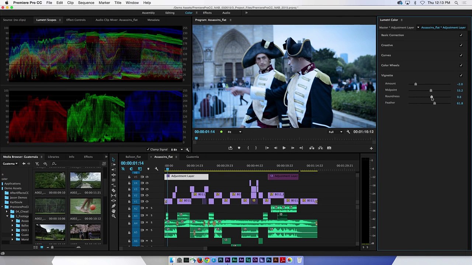
Task: Open the 8 Bit depth dropdown
Action: pos(176,149)
